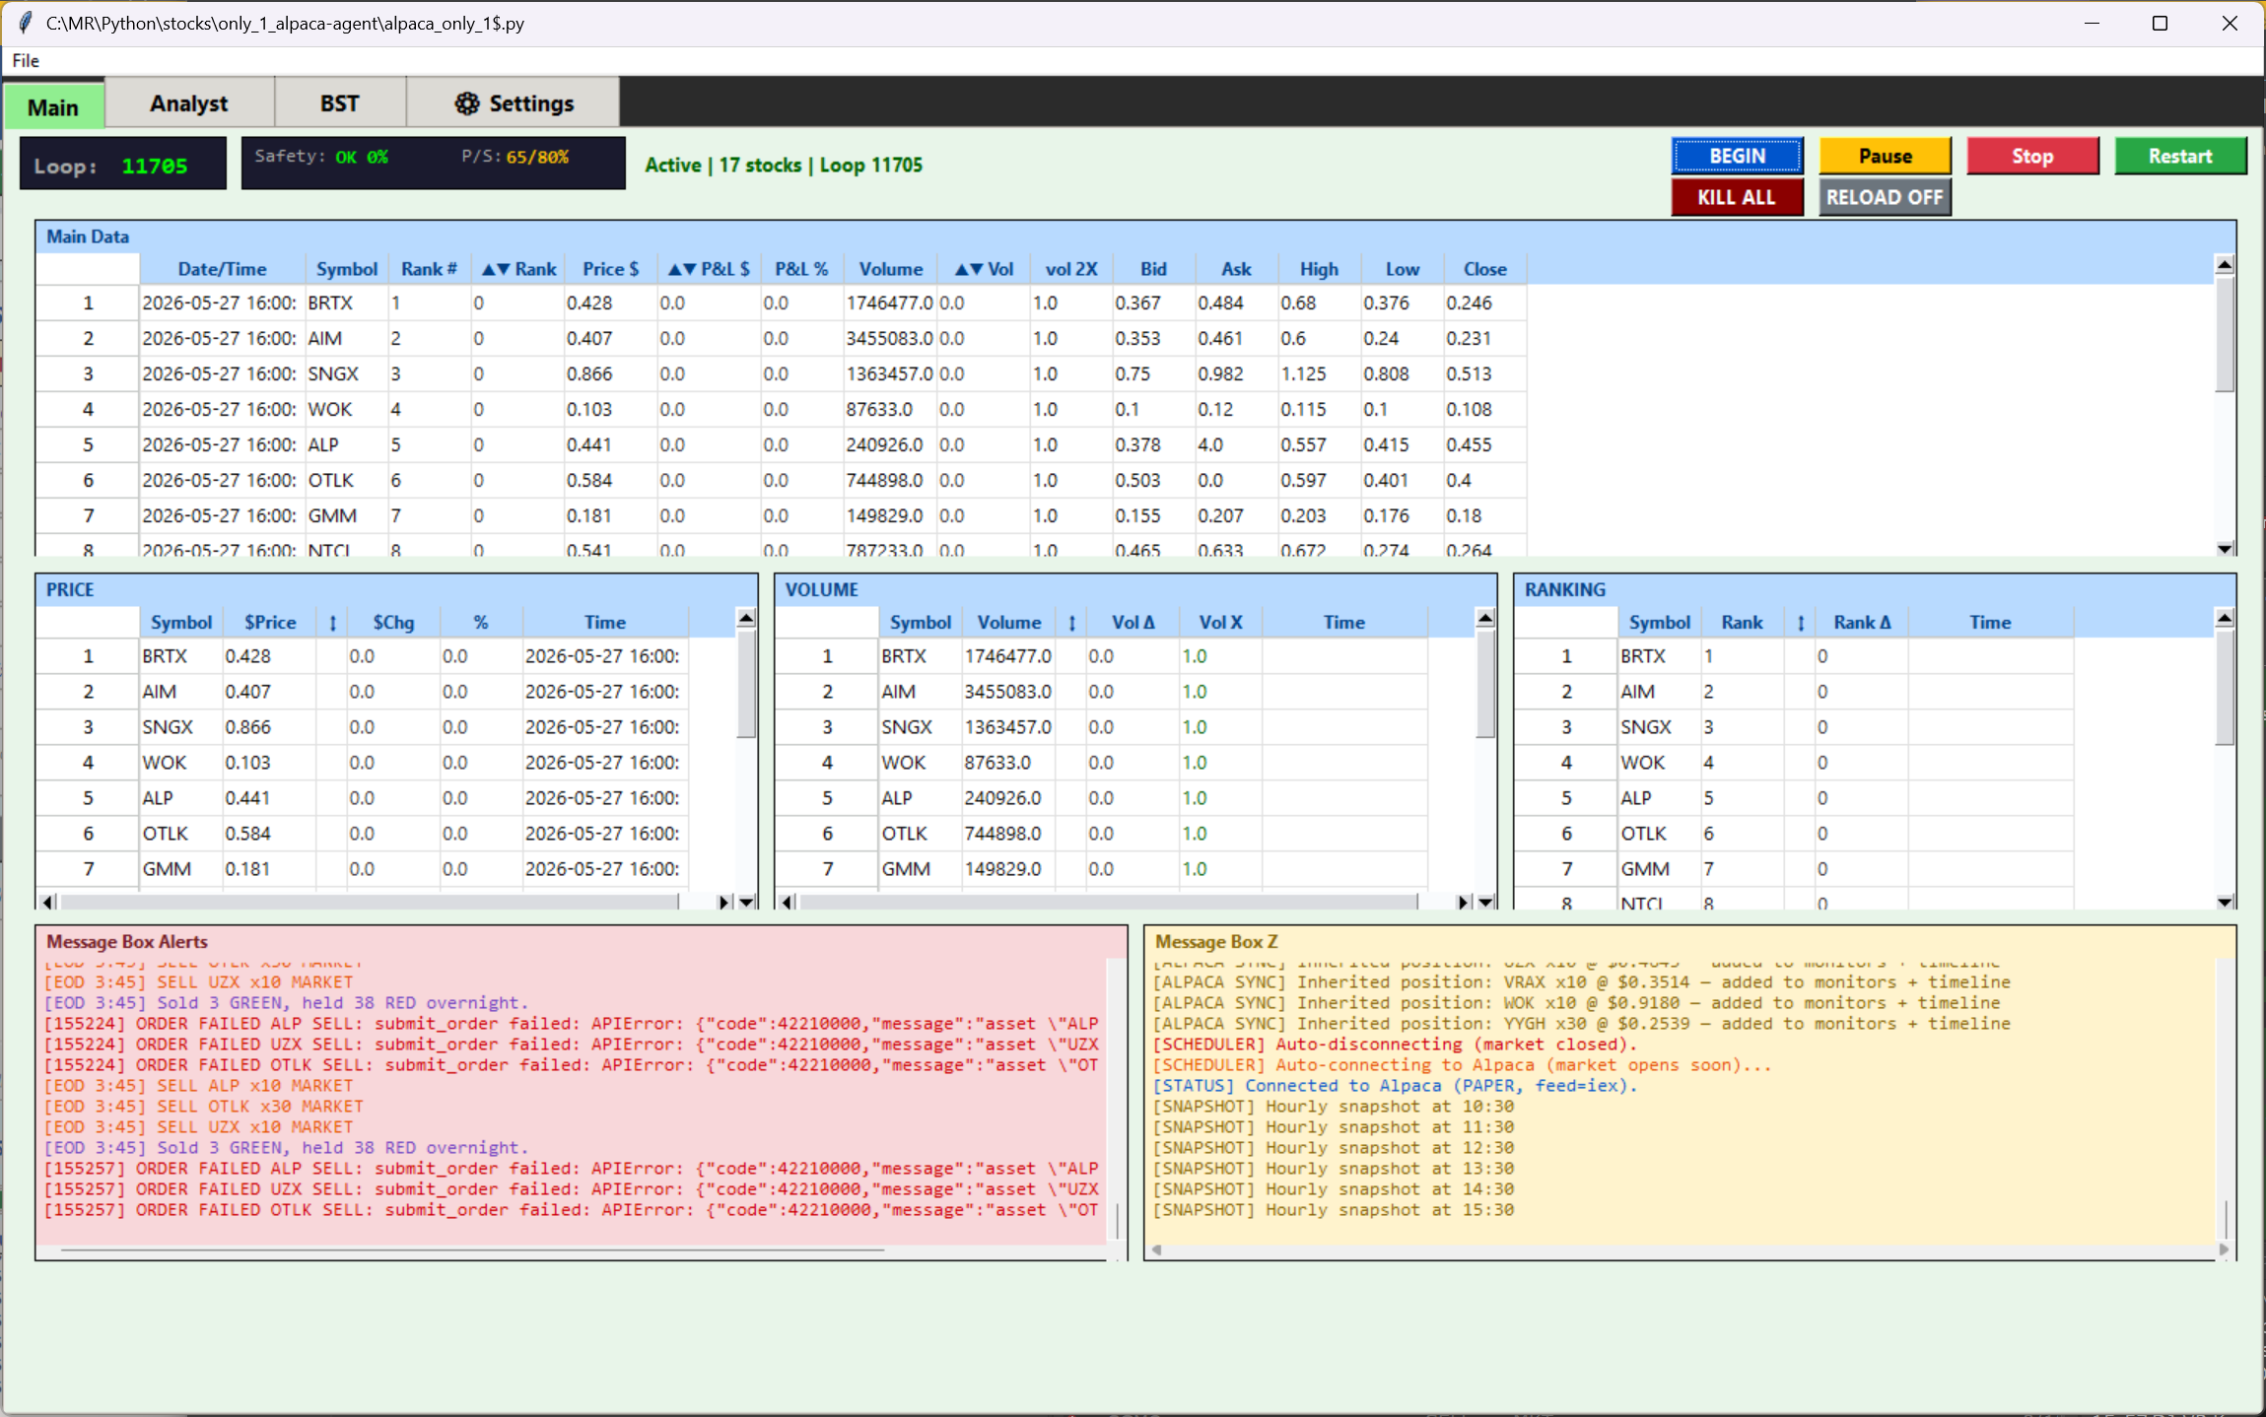Click Main Data scrollbar up arrow
The width and height of the screenshot is (2266, 1417).
pyautogui.click(x=2225, y=265)
